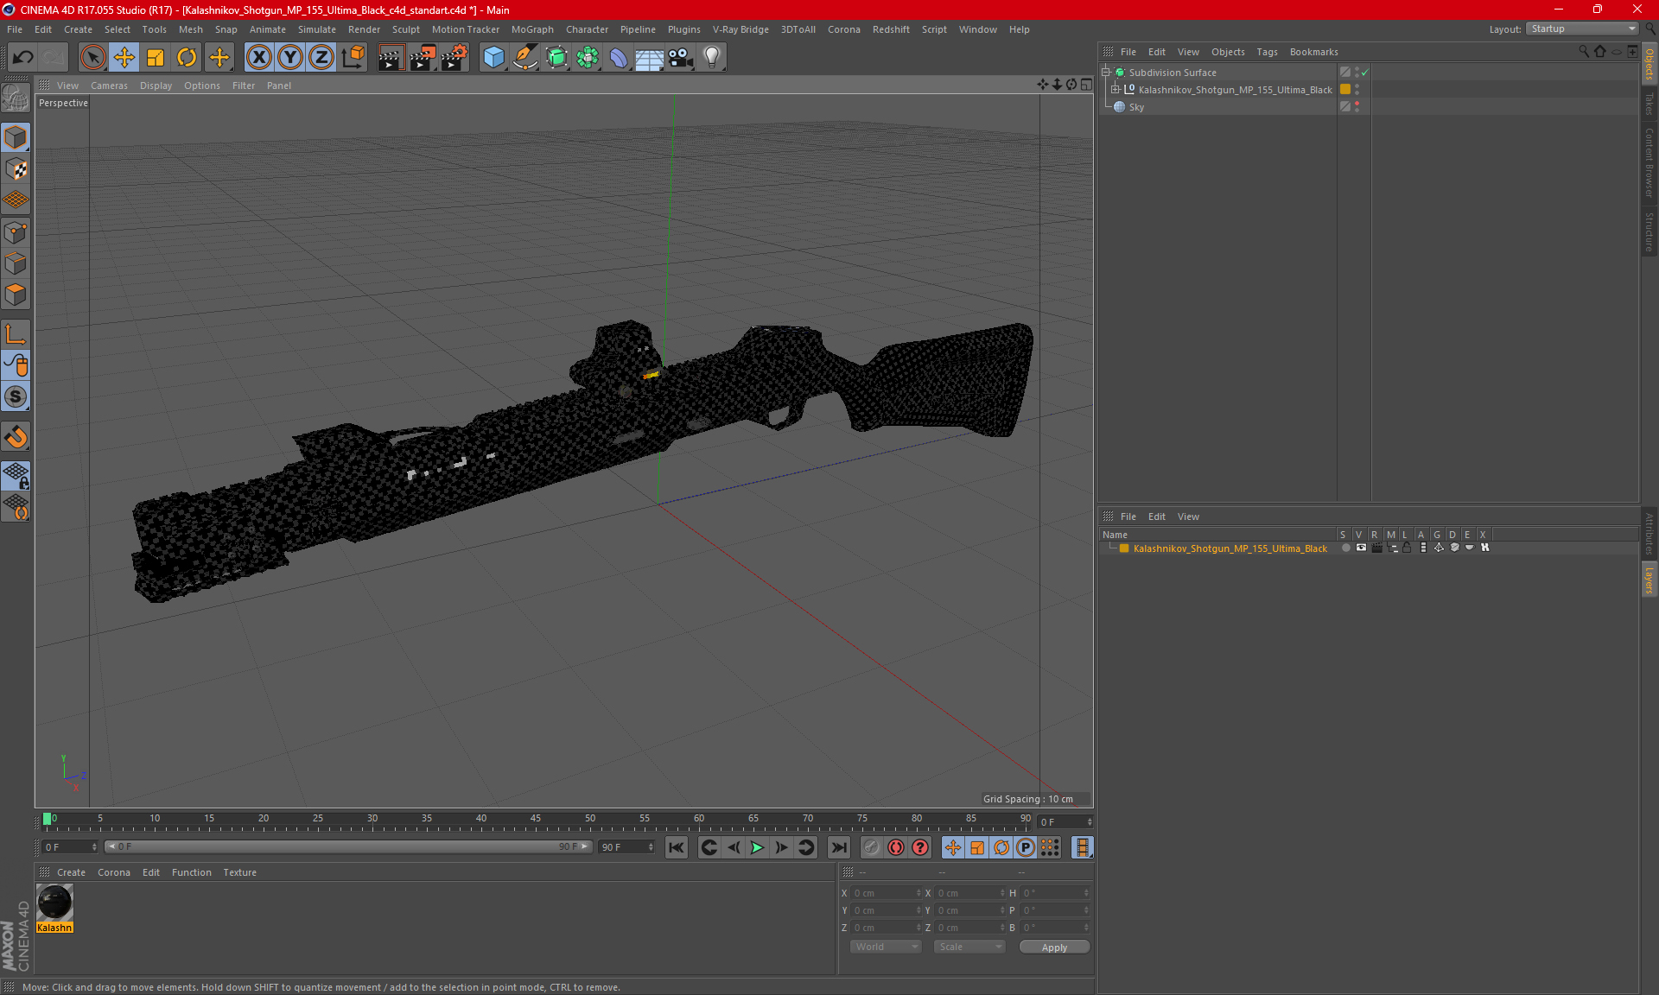Add a Floor environment object
The height and width of the screenshot is (995, 1659).
click(x=650, y=58)
